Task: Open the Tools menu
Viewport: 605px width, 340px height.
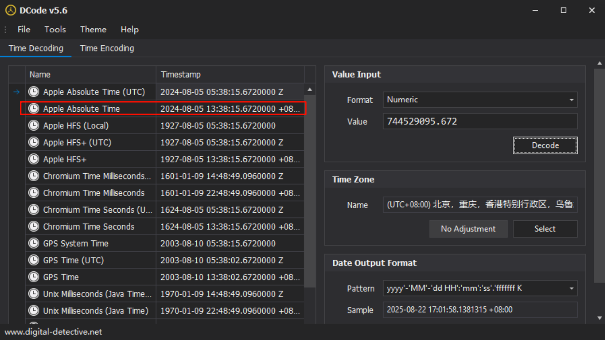Action: (x=55, y=30)
